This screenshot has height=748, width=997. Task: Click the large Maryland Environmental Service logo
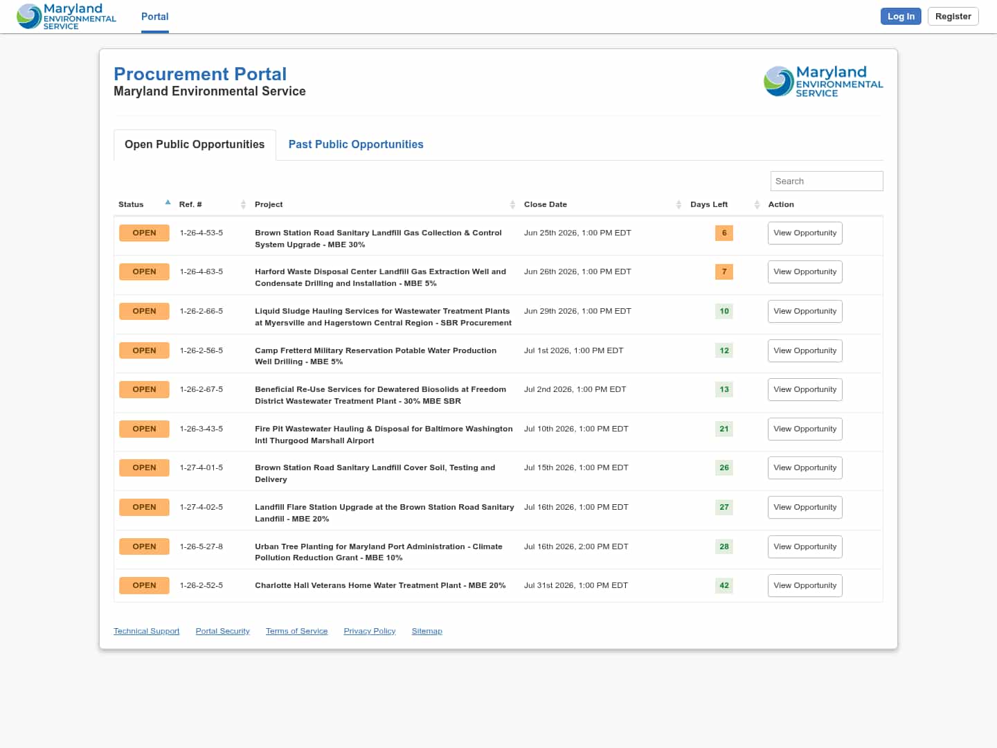[x=823, y=81]
